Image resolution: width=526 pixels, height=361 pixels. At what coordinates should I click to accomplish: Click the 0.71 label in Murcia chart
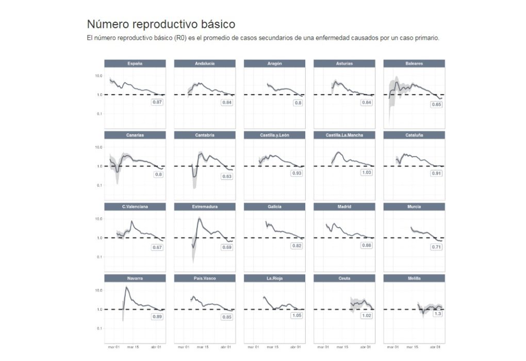437,247
